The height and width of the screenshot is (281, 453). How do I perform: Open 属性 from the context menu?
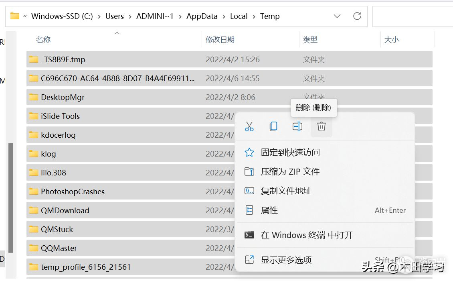tap(269, 210)
